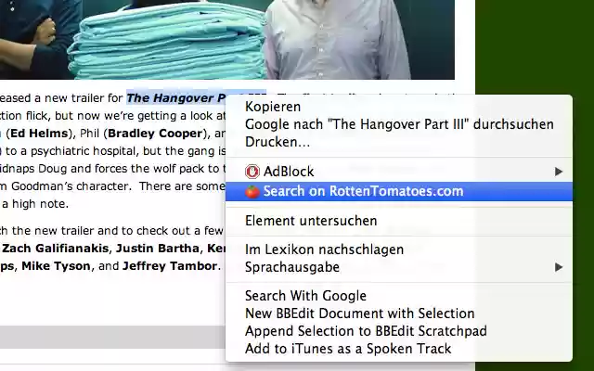Select Google nach "The Hangover Part III" durchsuchen
Viewport: 594px width, 371px height.
point(399,124)
